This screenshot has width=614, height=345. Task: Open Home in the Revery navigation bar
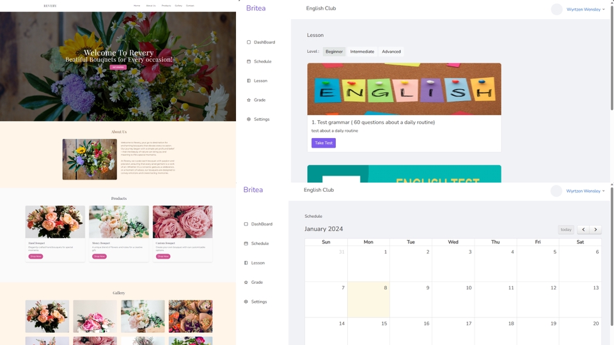click(x=137, y=6)
